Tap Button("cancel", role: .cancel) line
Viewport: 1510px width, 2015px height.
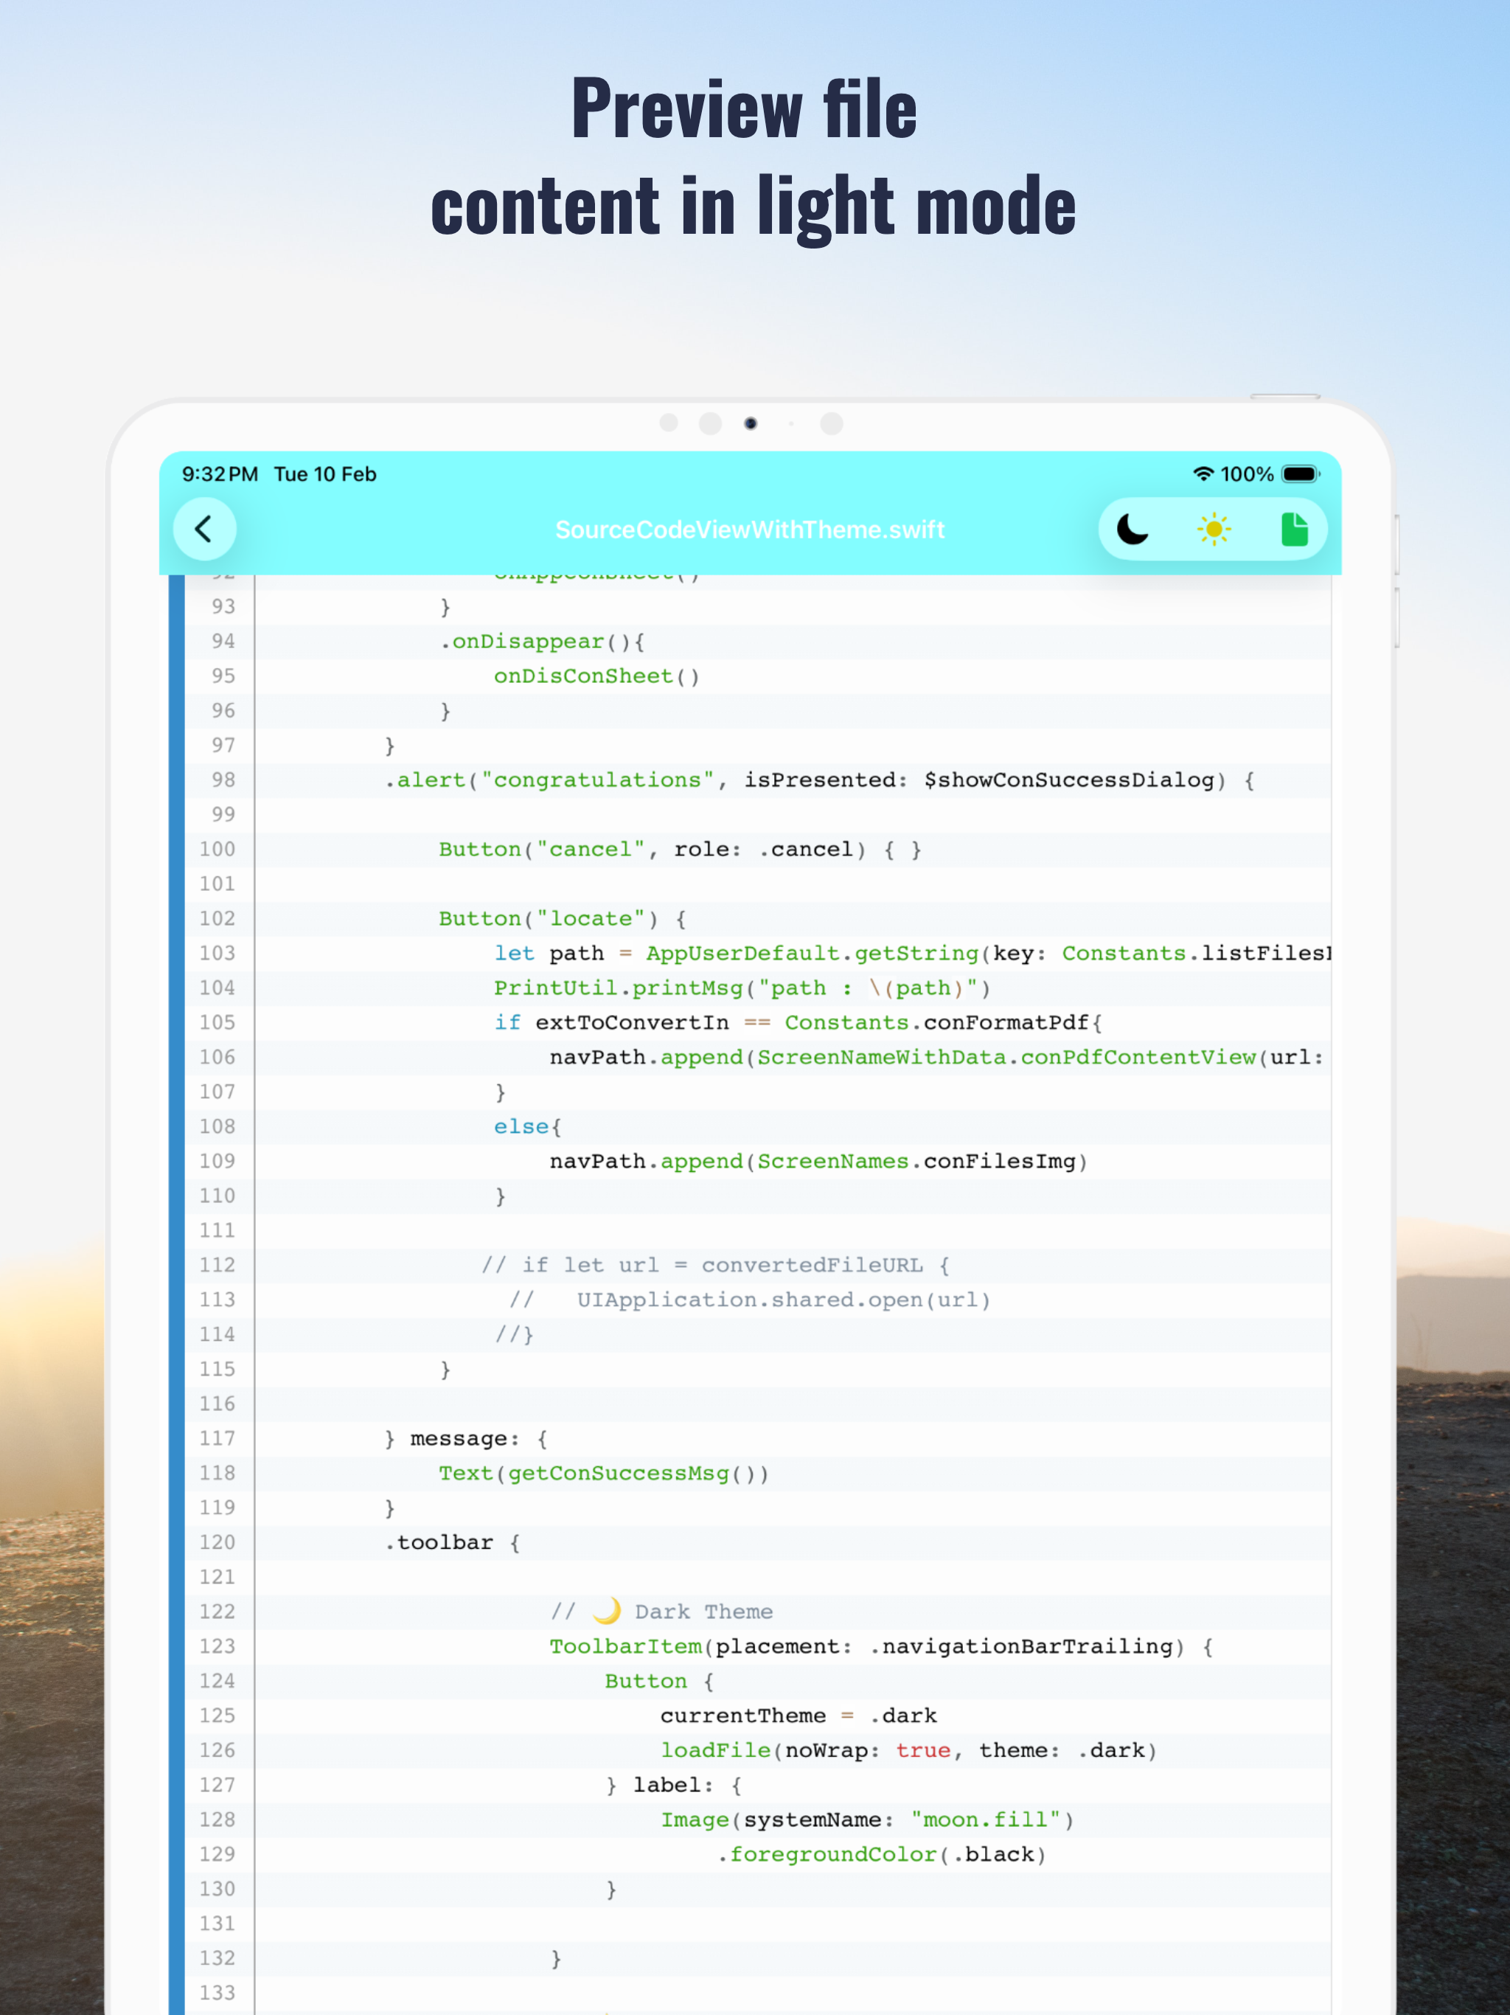[x=679, y=849]
